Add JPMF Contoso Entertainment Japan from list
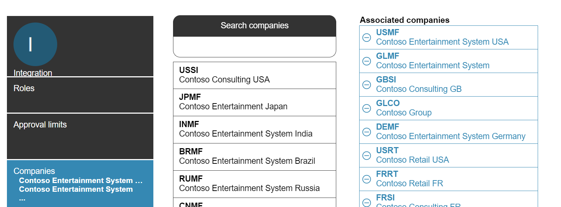Screen dimensions: 561x207 click(x=255, y=102)
